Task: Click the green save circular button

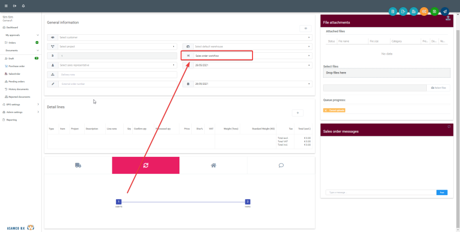Action: (x=434, y=11)
